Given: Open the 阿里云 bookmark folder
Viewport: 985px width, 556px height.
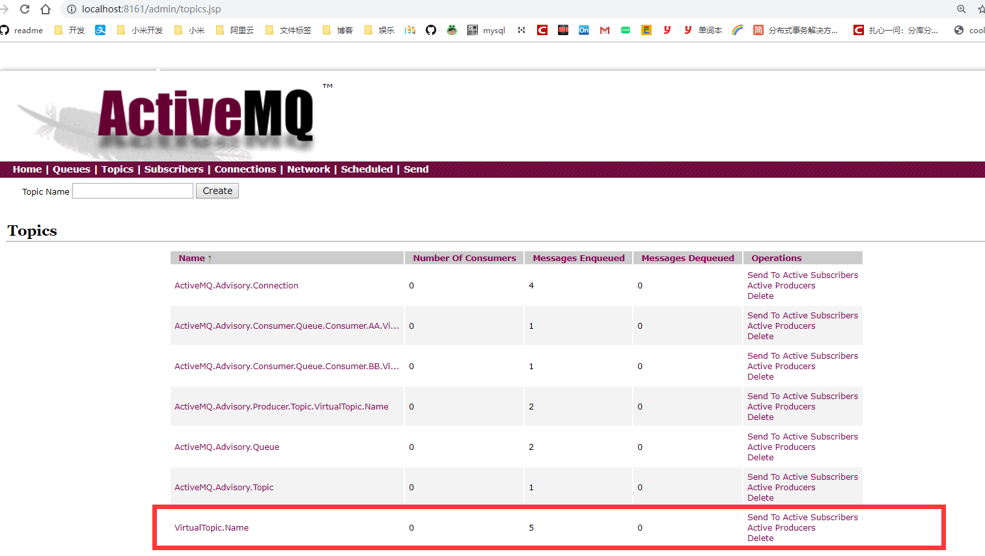Looking at the screenshot, I should 235,30.
